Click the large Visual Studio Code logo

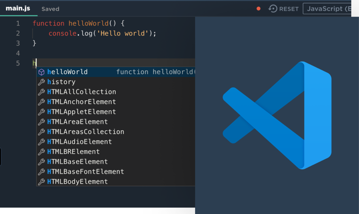pos(277,115)
